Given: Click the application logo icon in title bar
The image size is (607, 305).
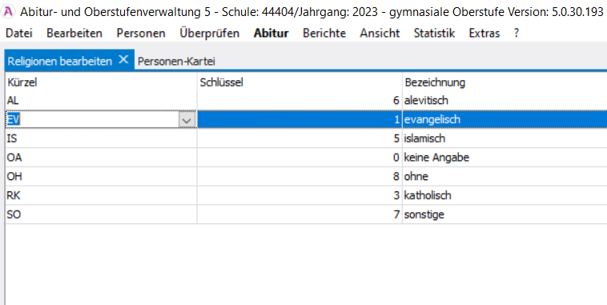Looking at the screenshot, I should (8, 12).
